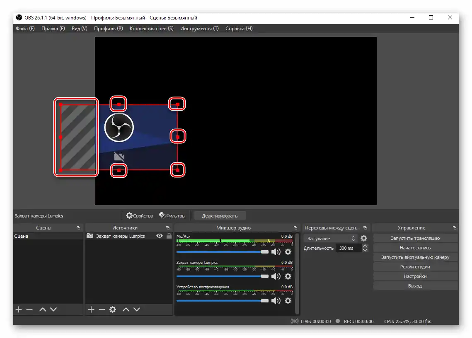Click LIVE: 00:00:00 status text
Screen dimensions: 472x338
(x=316, y=321)
